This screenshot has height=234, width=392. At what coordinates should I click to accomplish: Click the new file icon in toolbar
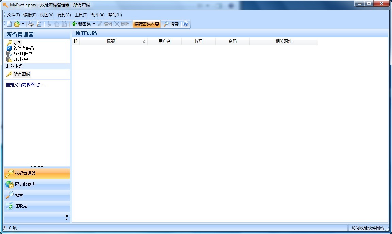click(10, 24)
